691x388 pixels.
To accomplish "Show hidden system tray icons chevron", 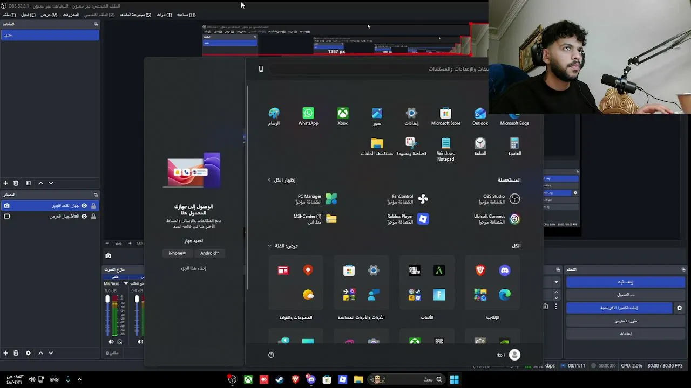I will click(x=79, y=379).
